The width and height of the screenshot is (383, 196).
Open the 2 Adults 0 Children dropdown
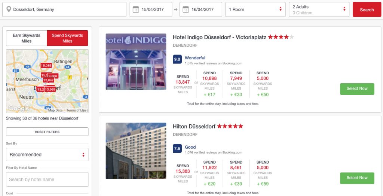click(319, 9)
